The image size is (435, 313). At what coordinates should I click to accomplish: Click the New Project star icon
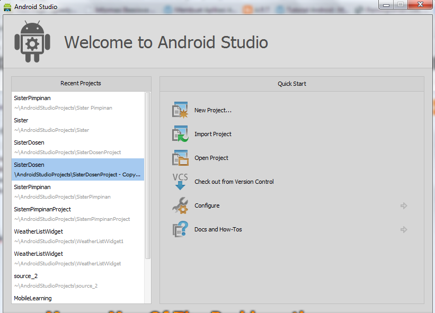pyautogui.click(x=180, y=110)
